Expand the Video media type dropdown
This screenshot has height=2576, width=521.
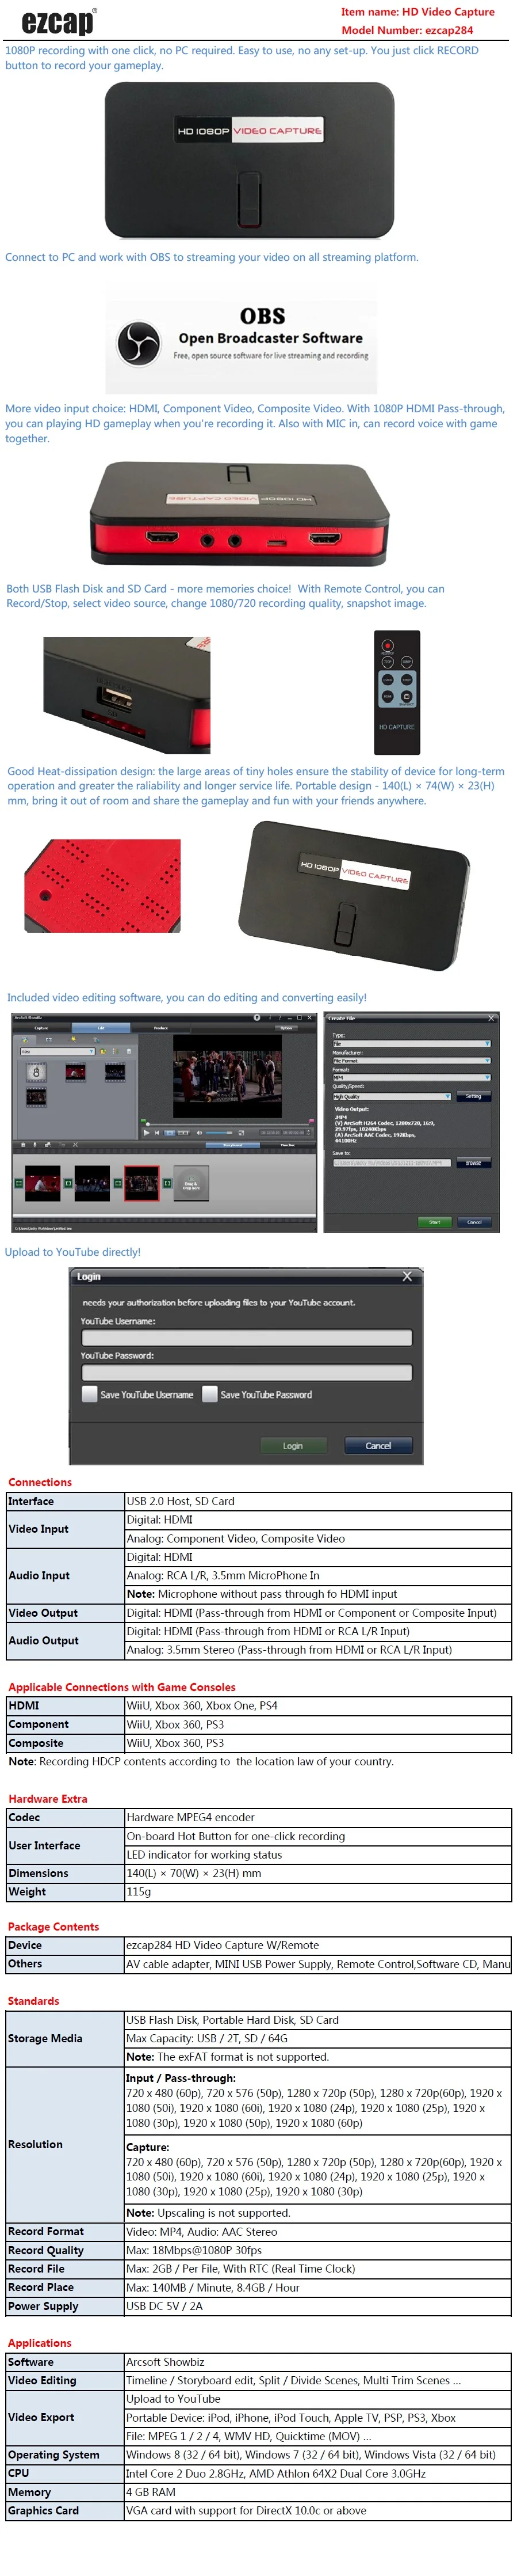point(58,1052)
